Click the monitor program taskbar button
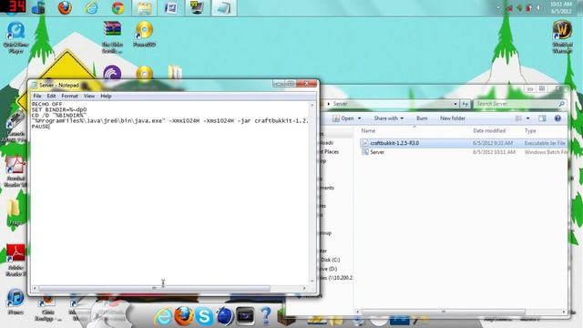This screenshot has height=328, width=583. click(197, 8)
